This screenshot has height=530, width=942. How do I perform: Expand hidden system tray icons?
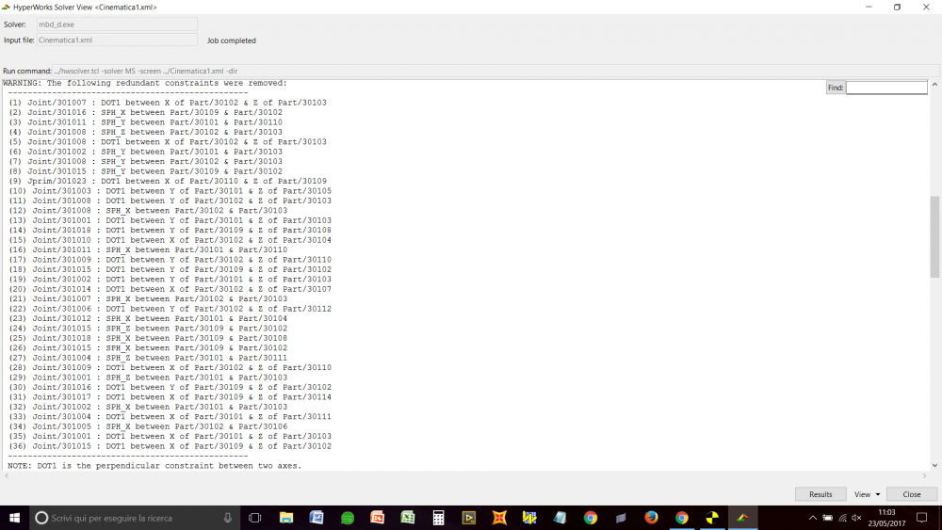(x=813, y=518)
